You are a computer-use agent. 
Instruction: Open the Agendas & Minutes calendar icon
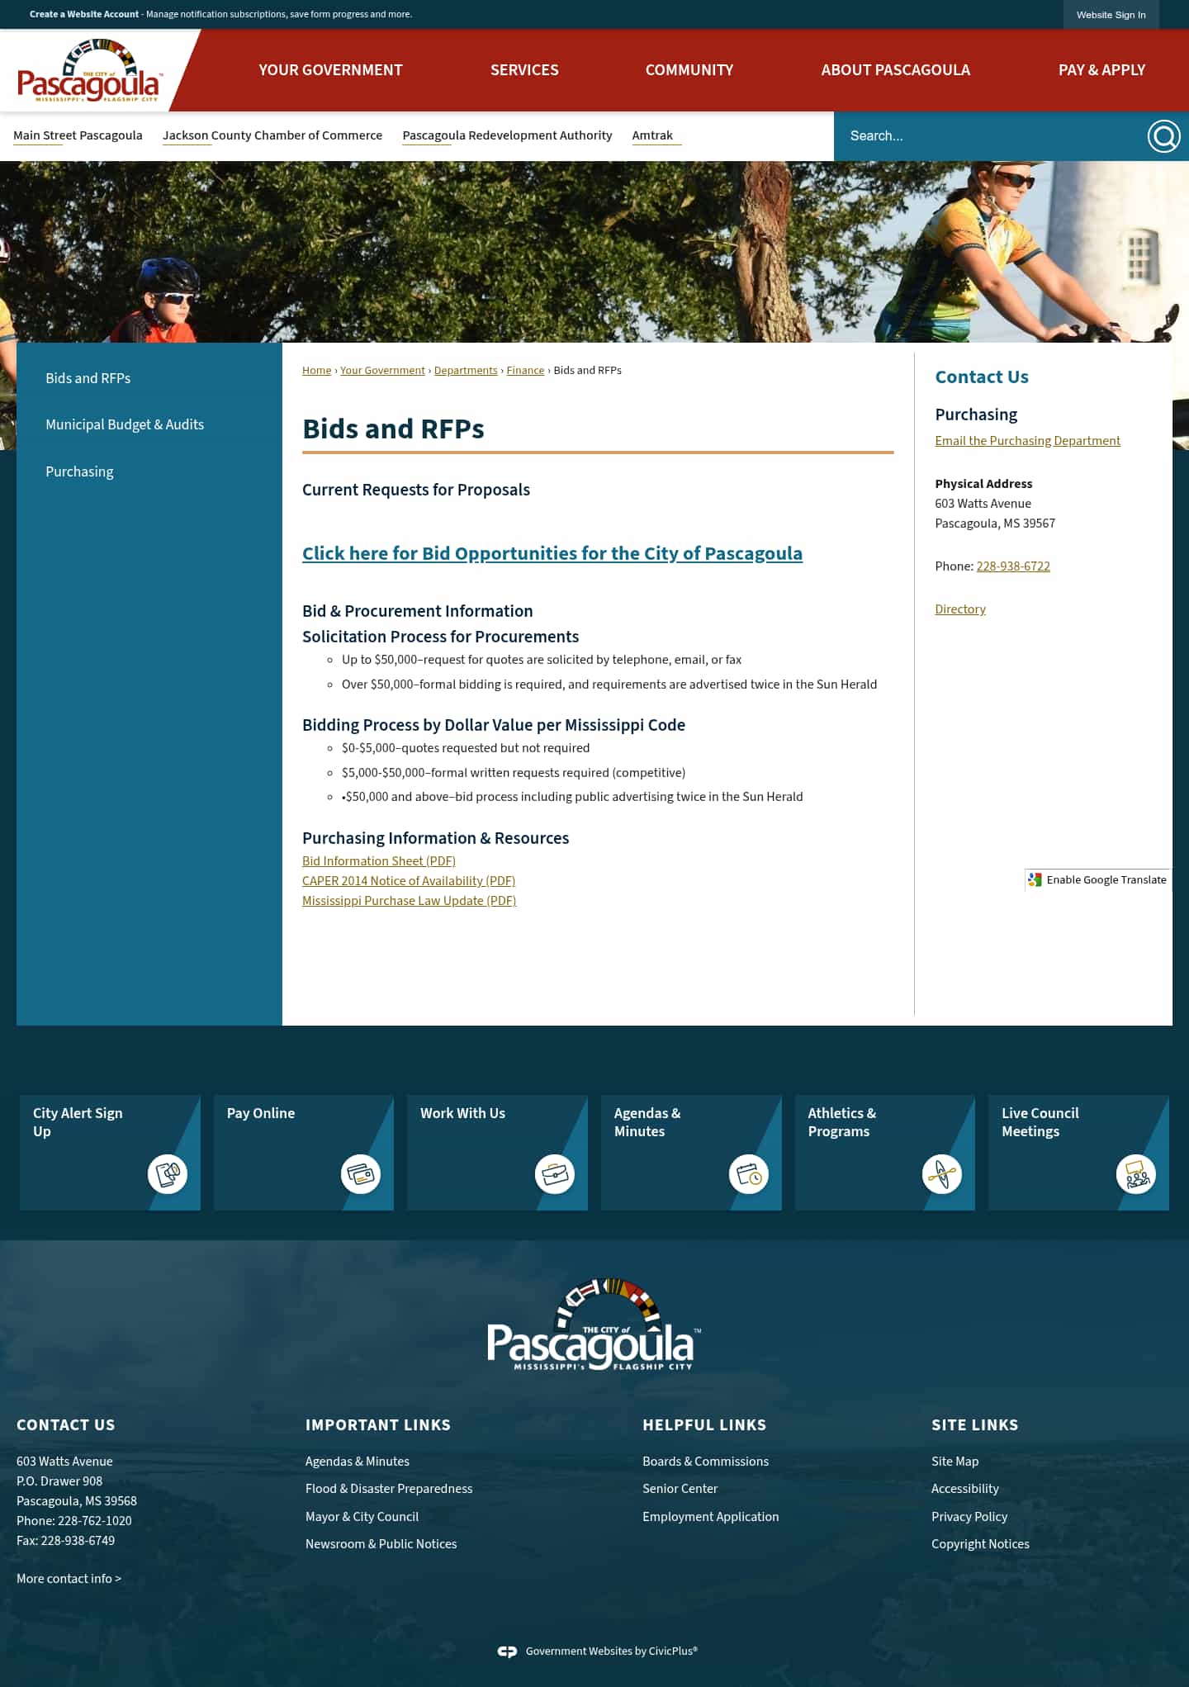(x=749, y=1173)
